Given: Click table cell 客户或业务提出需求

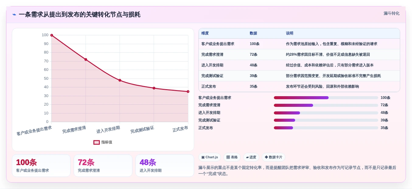Looking at the screenshot, I should pyautogui.click(x=218, y=44).
